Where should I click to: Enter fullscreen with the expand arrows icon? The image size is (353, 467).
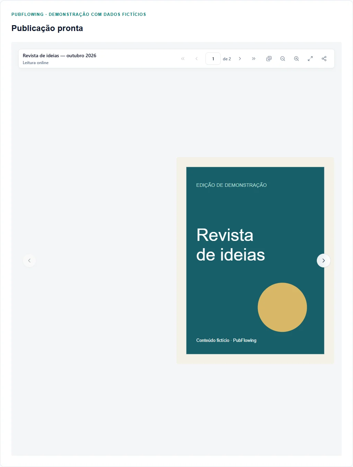point(310,59)
